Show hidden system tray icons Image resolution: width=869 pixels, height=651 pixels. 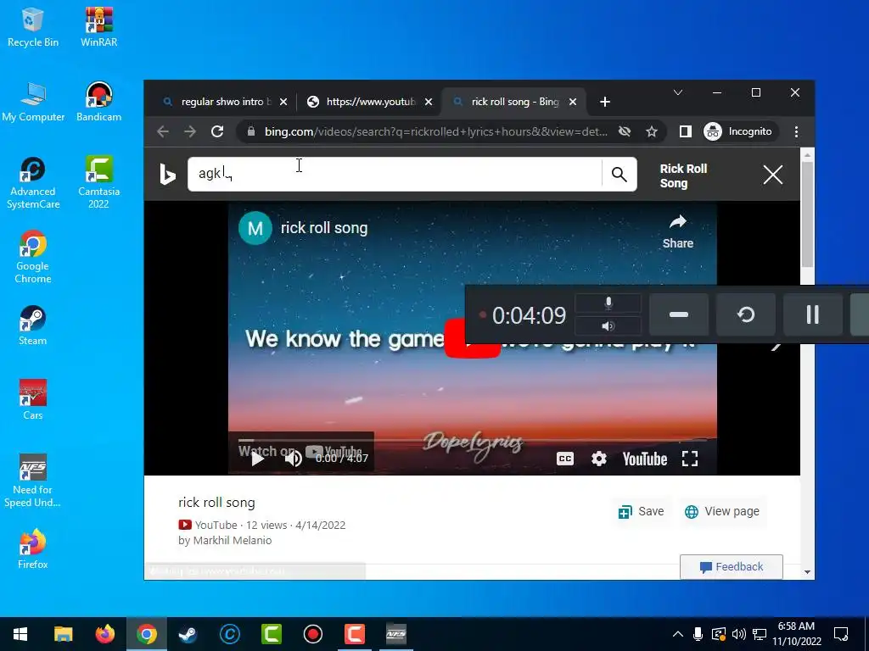(678, 634)
